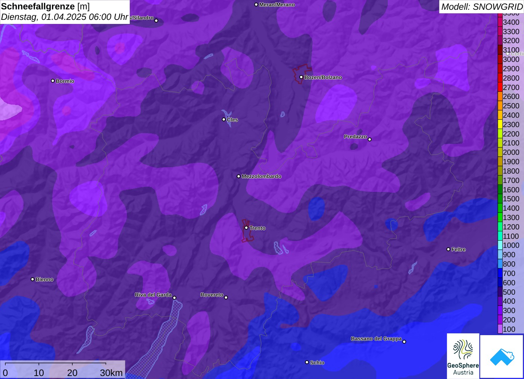This screenshot has width=524, height=379.
Task: Click the 'Bassano del Grappa' label text
Action: point(376,339)
